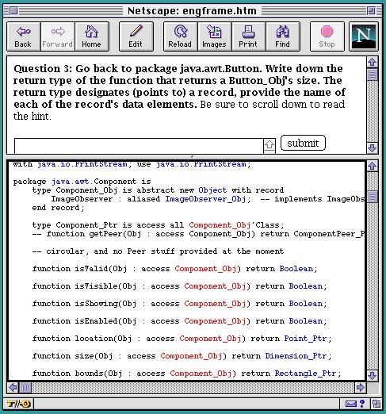This screenshot has height=414, width=386.
Task: Click Component_Obj link on size function line
Action: pos(191,356)
